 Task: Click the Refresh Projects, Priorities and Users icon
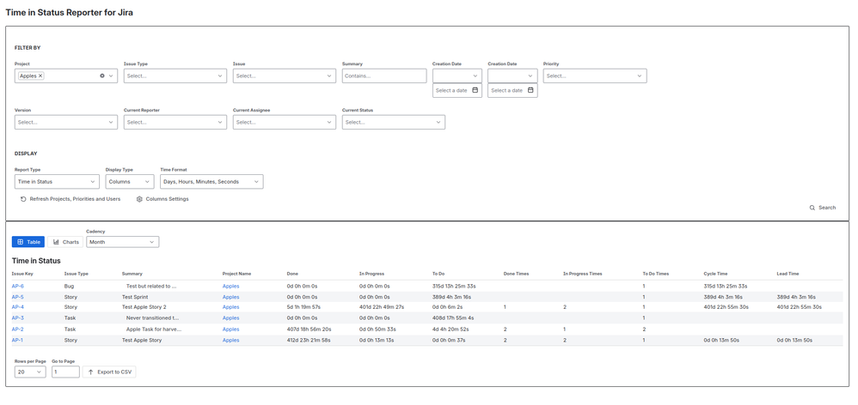23,199
